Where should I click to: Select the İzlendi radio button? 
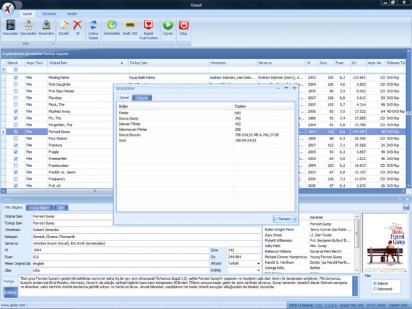375,284
